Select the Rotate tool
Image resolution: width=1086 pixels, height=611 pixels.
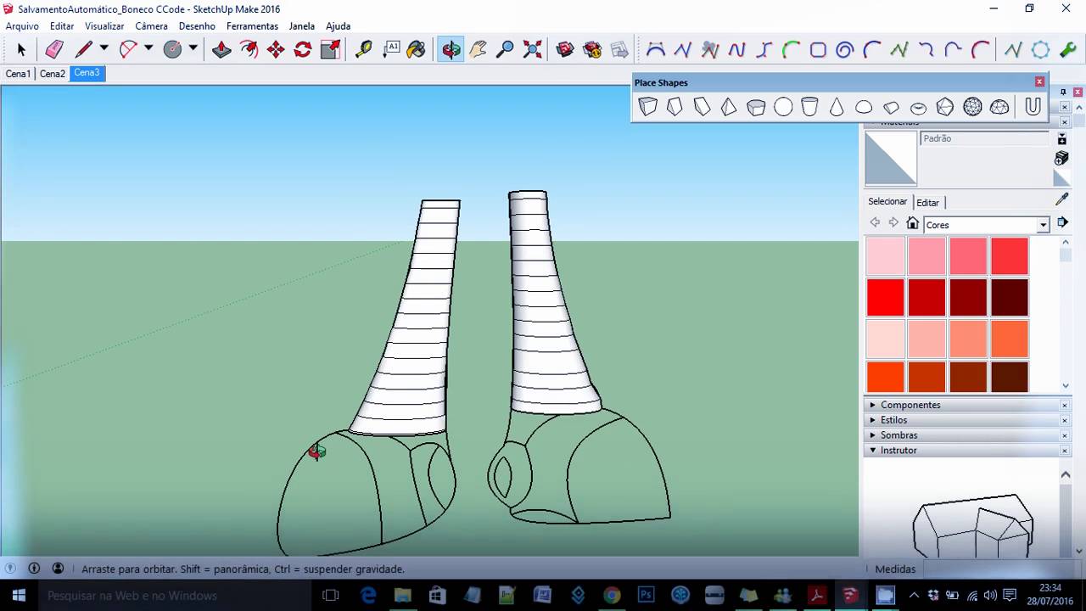(303, 49)
